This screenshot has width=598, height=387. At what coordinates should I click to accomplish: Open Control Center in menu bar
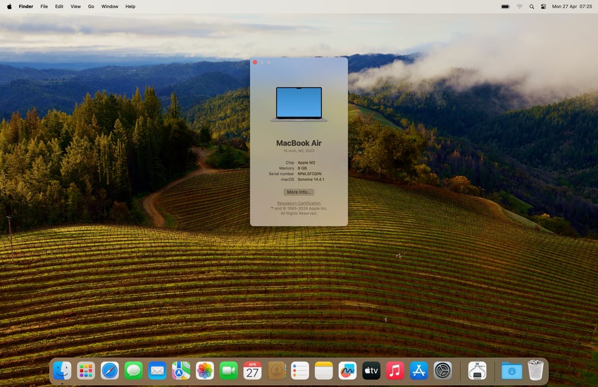pyautogui.click(x=543, y=6)
